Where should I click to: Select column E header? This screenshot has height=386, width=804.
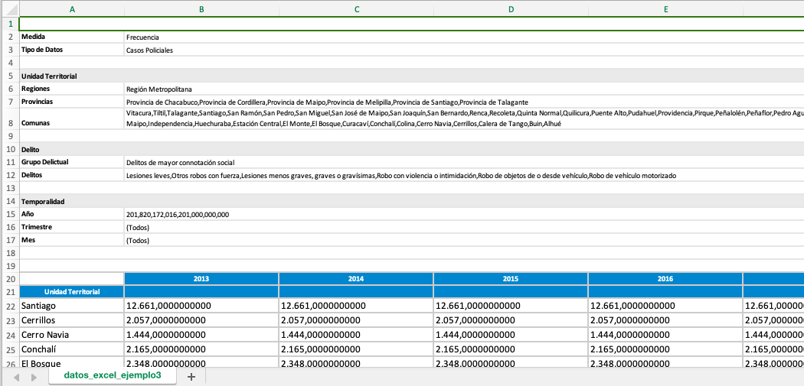click(665, 9)
